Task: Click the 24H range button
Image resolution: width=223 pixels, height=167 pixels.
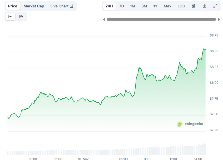Action: [x=109, y=6]
